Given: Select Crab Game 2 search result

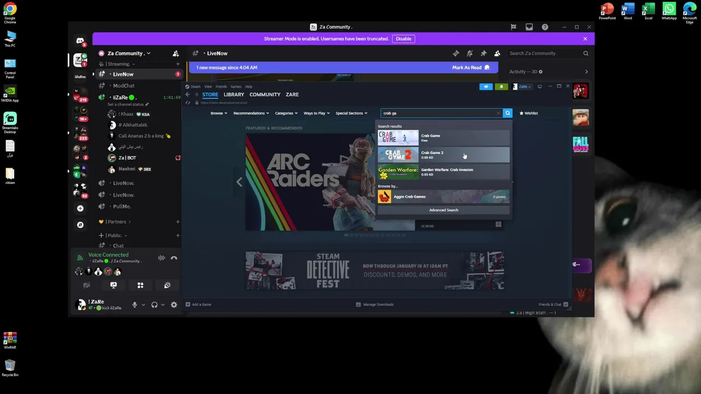Looking at the screenshot, I should tap(444, 155).
